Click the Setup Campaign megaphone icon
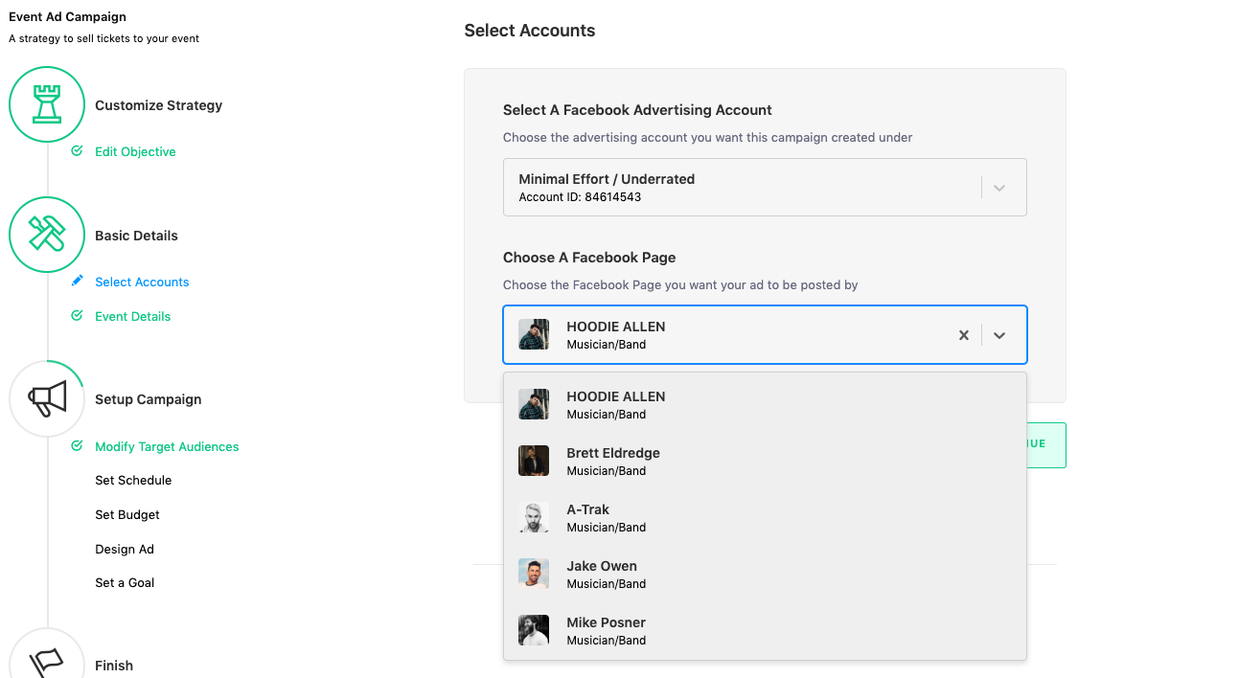The height and width of the screenshot is (678, 1239). [47, 398]
